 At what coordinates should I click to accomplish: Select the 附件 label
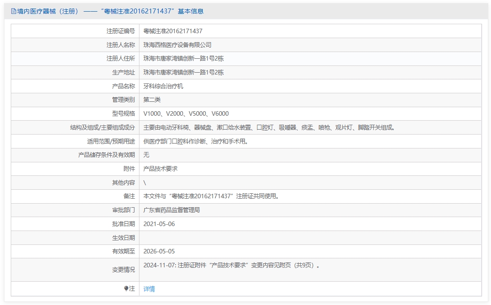point(129,169)
